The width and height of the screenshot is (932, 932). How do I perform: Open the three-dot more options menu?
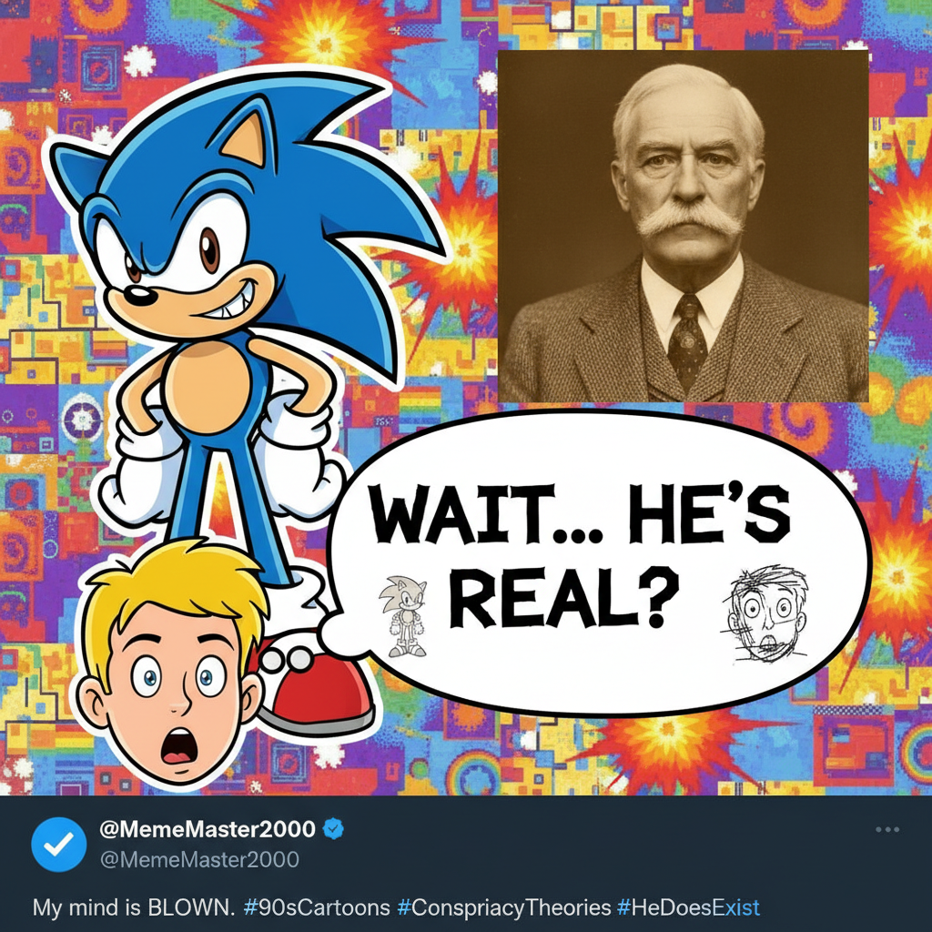click(886, 829)
